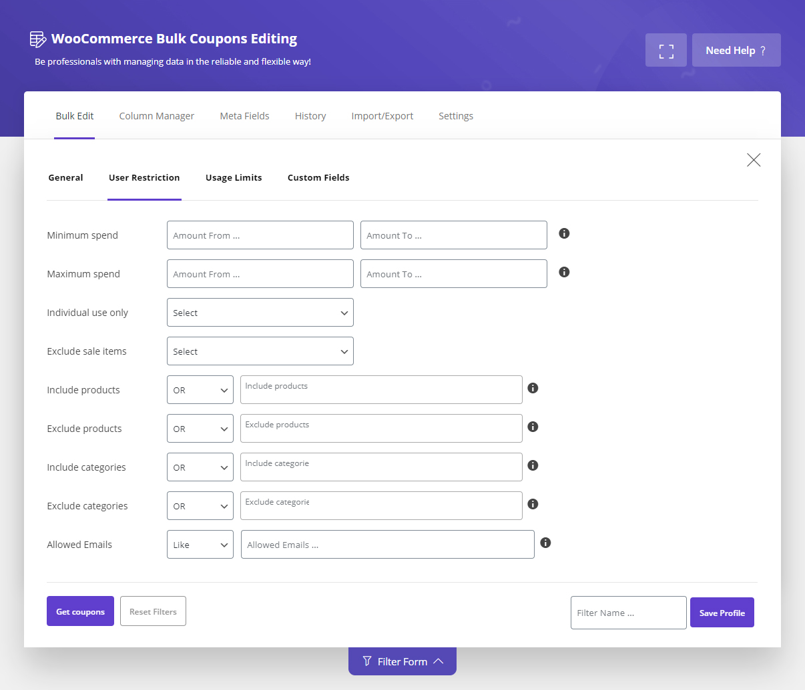This screenshot has width=805, height=690.
Task: Expand the Individual use only dropdown
Action: pos(260,313)
